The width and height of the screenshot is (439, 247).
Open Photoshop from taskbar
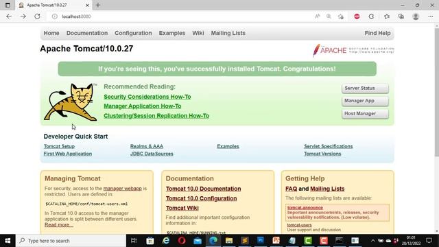[261, 241]
